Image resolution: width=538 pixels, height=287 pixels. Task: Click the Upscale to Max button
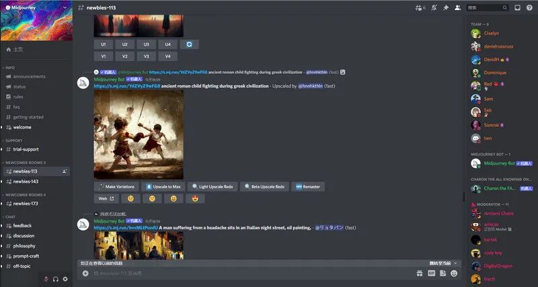[163, 187]
